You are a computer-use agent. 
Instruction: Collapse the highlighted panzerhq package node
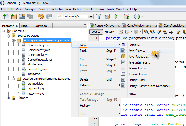[x=13, y=41]
